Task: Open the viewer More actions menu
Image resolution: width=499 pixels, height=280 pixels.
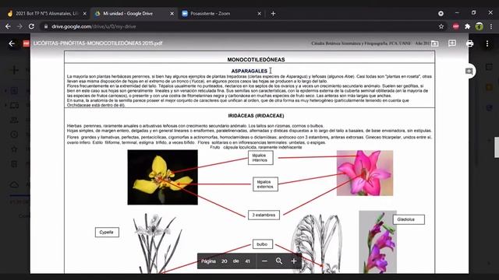Action: point(487,44)
